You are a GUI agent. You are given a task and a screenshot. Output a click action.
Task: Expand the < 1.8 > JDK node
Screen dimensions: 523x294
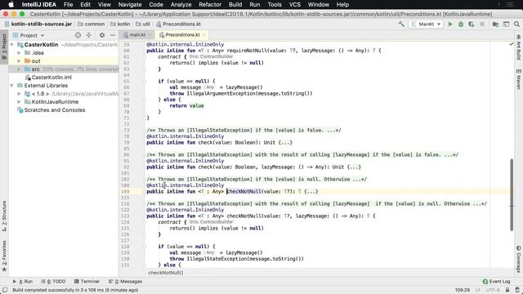click(x=19, y=94)
